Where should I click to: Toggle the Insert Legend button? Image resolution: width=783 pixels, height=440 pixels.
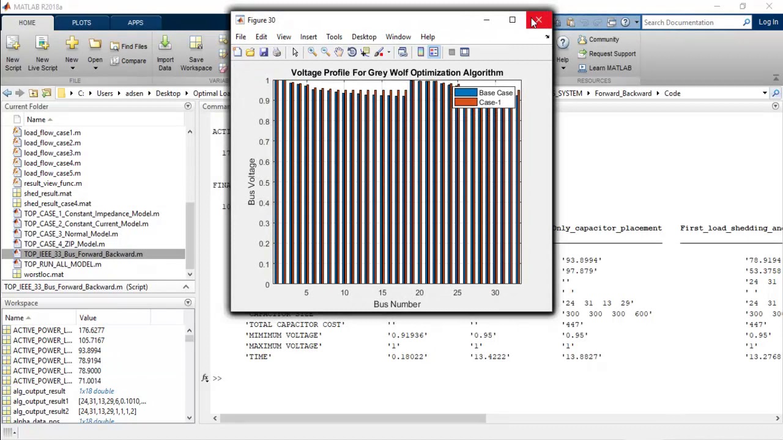434,53
